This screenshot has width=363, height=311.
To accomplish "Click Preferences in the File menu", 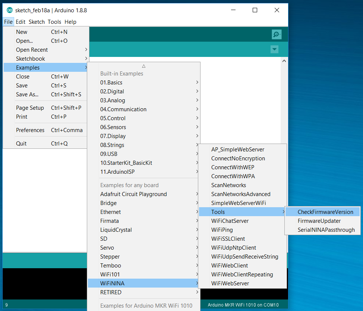I will pos(30,130).
